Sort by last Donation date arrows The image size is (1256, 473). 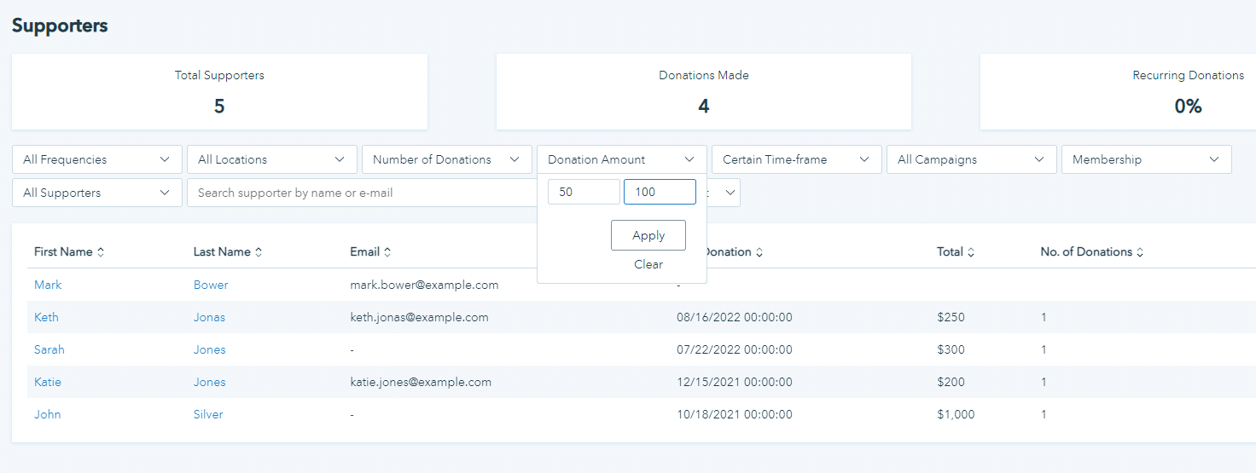point(759,252)
